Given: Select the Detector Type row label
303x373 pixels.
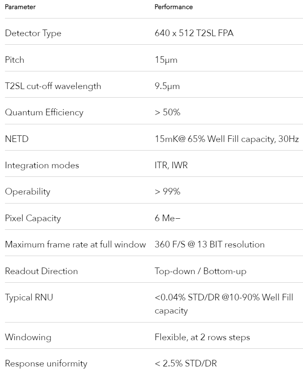Looking at the screenshot, I should pos(33,33).
